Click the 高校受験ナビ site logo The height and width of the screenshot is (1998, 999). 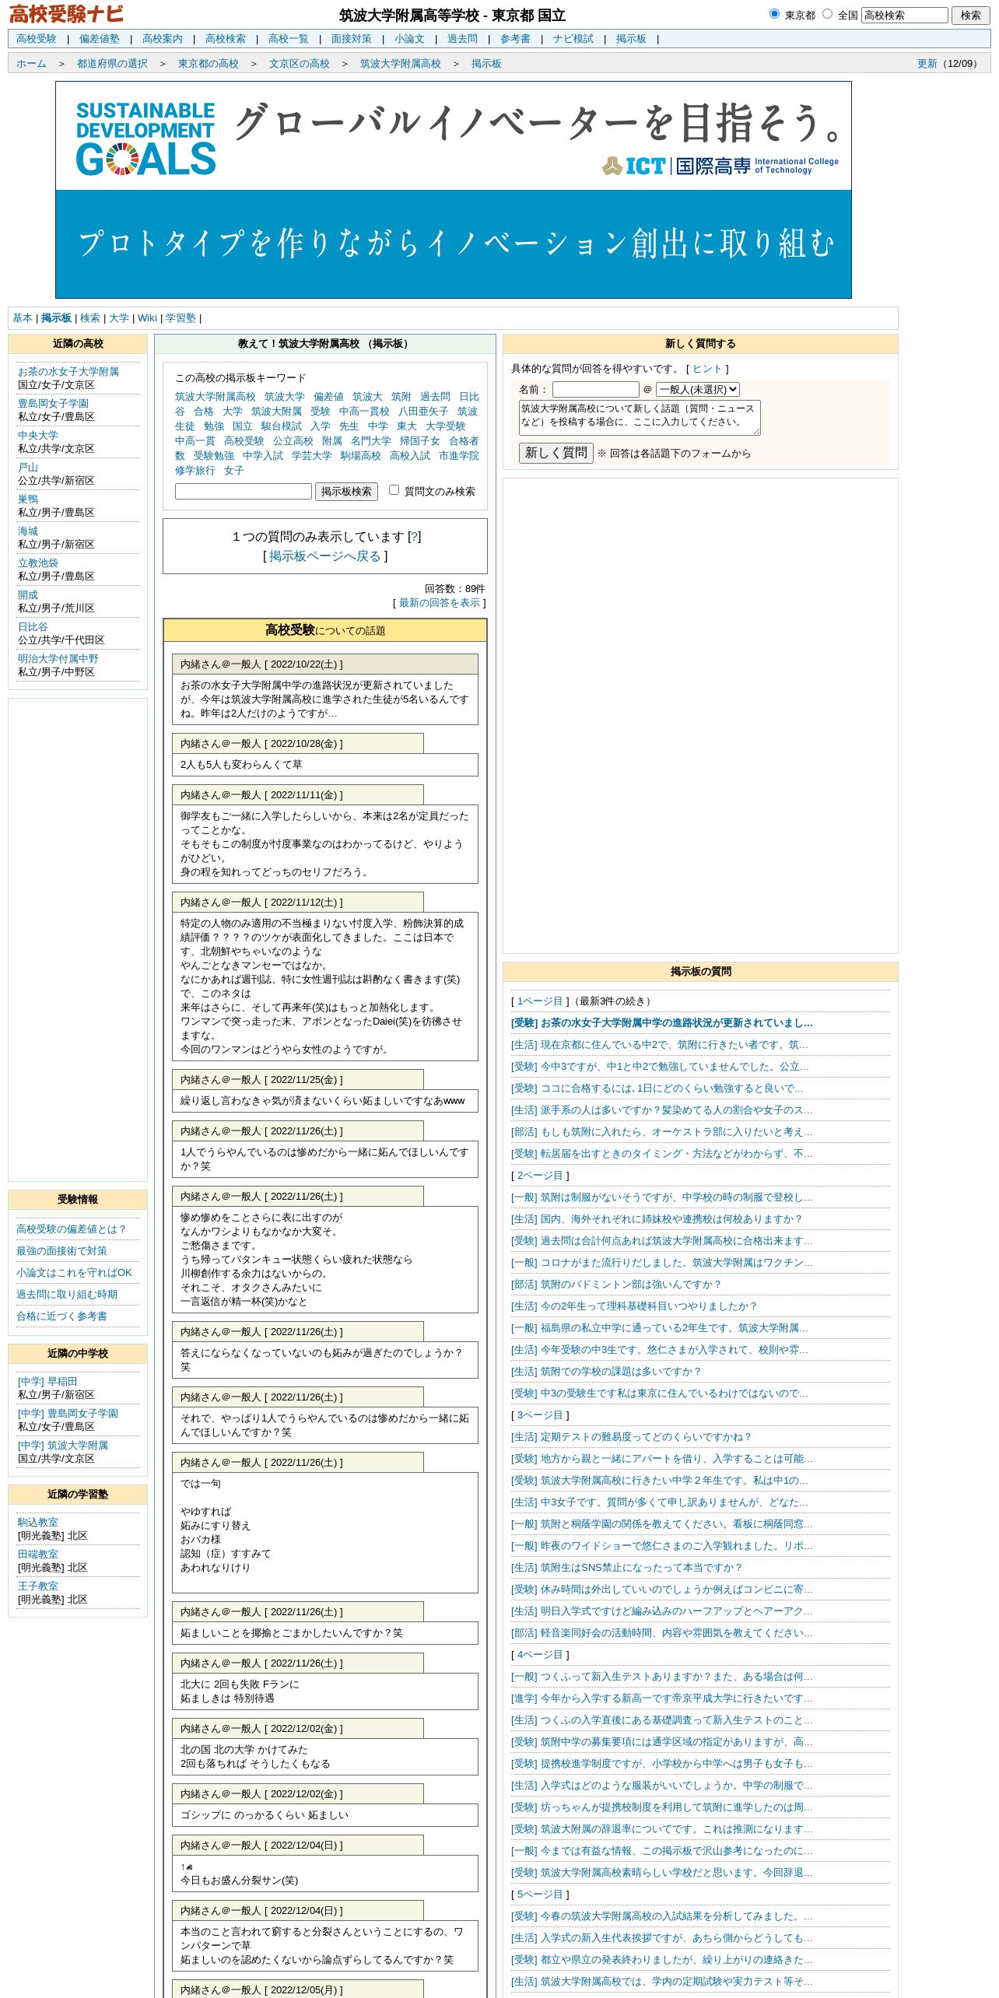click(x=66, y=14)
